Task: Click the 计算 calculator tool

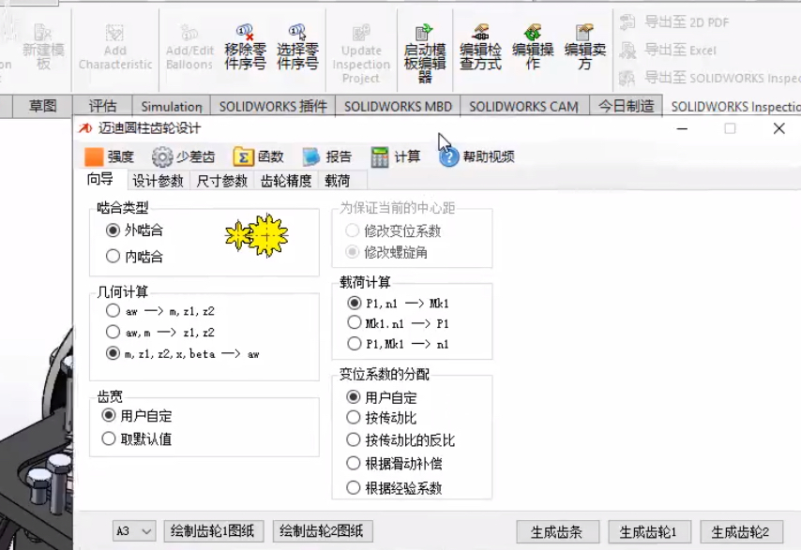Action: [396, 156]
